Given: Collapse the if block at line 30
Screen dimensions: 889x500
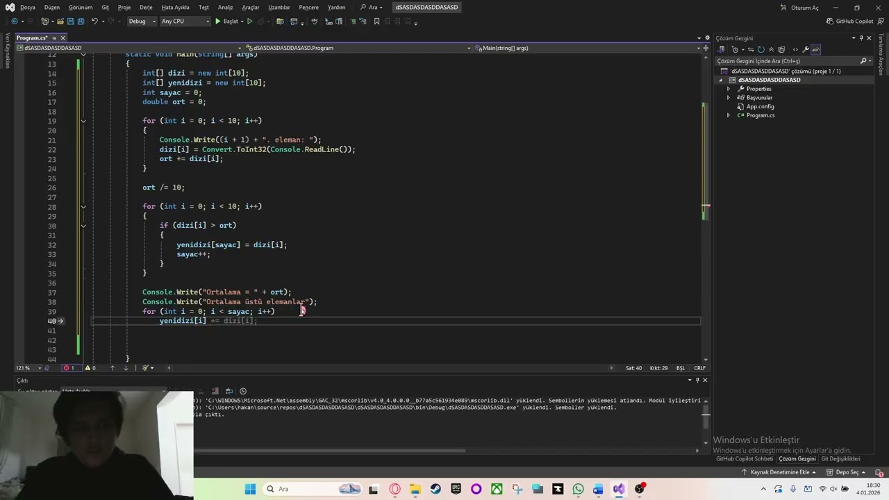Looking at the screenshot, I should click(83, 226).
